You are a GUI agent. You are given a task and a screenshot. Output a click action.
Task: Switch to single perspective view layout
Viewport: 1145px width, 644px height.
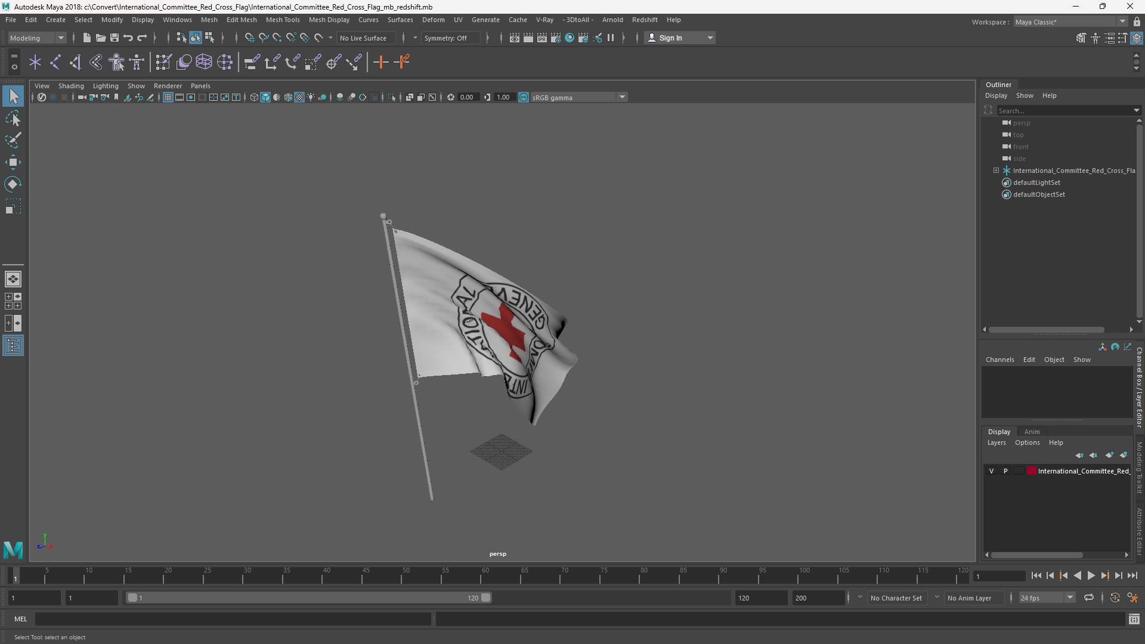point(13,279)
